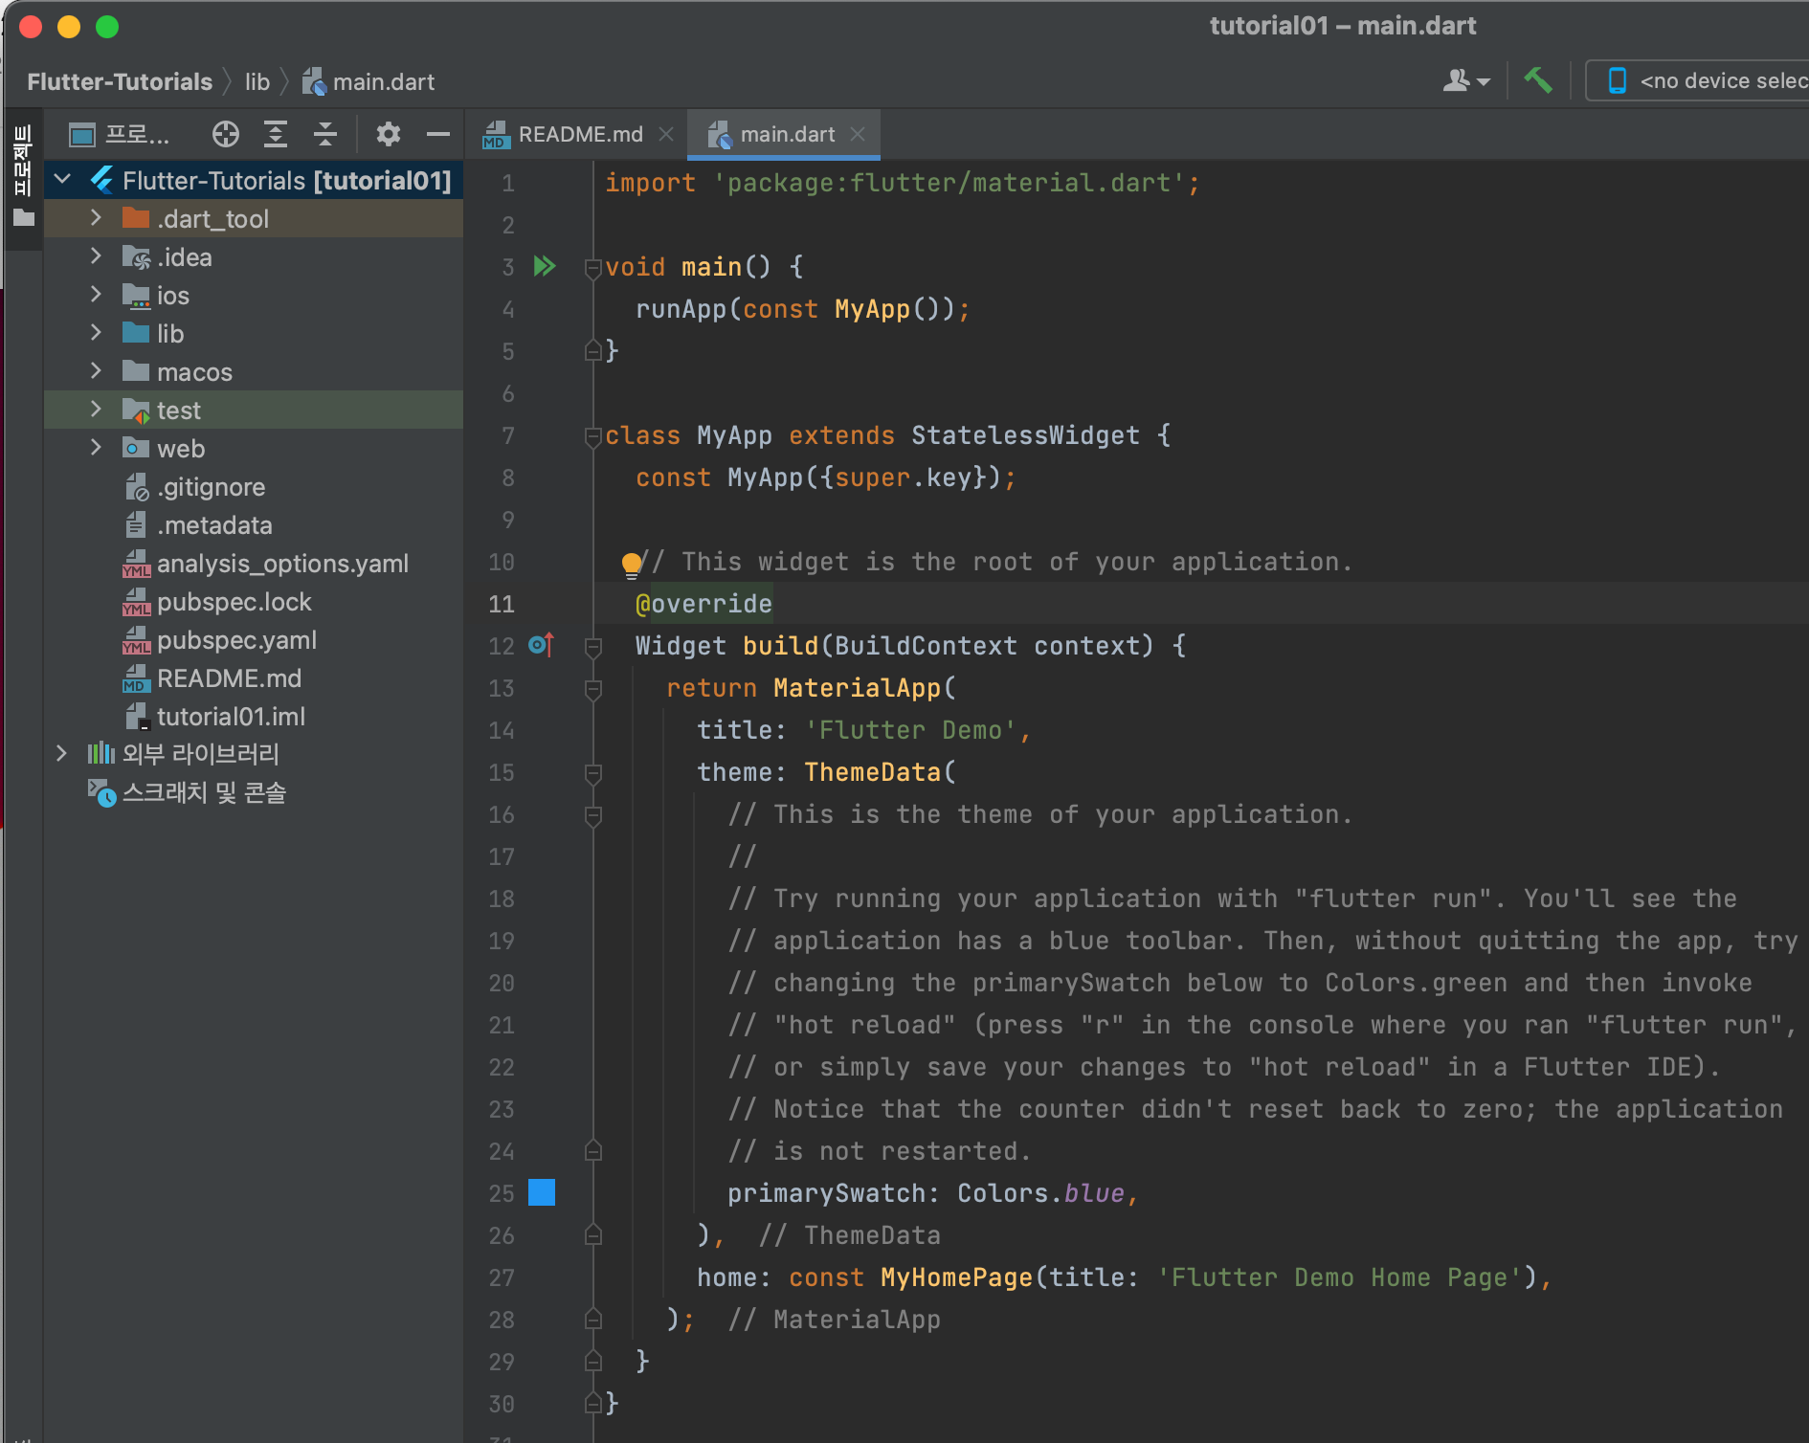Close the README.md tab
The width and height of the screenshot is (1809, 1443).
click(x=666, y=135)
